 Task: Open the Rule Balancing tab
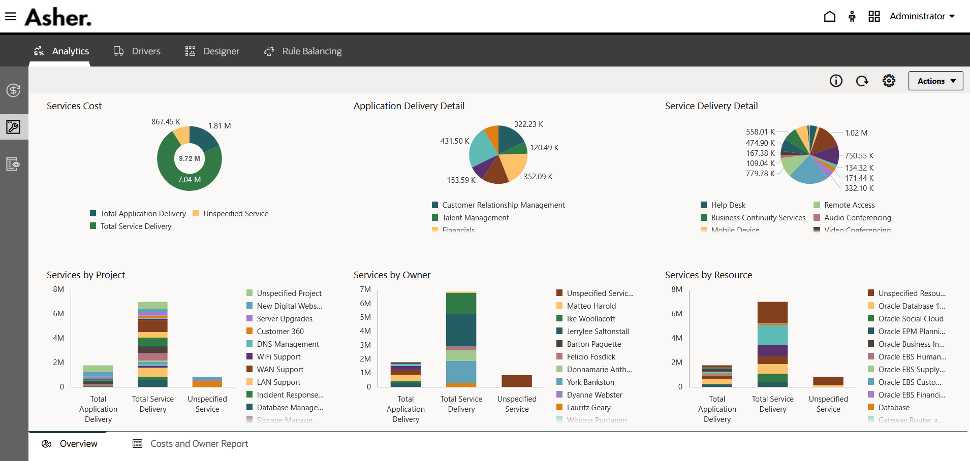[x=303, y=51]
